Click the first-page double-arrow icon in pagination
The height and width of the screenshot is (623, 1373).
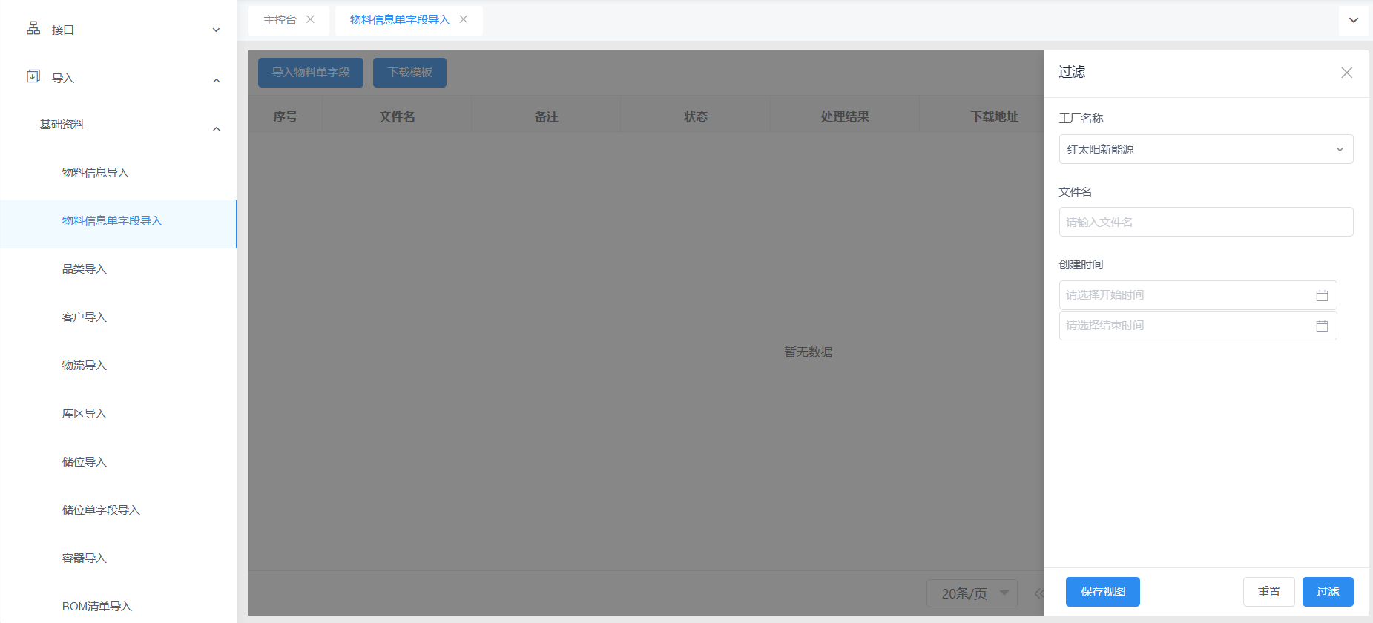point(1039,593)
